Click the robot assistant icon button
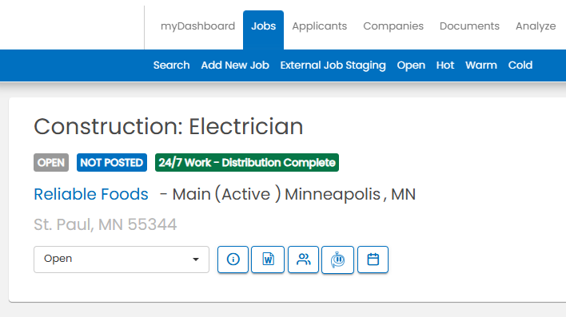 pyautogui.click(x=337, y=260)
